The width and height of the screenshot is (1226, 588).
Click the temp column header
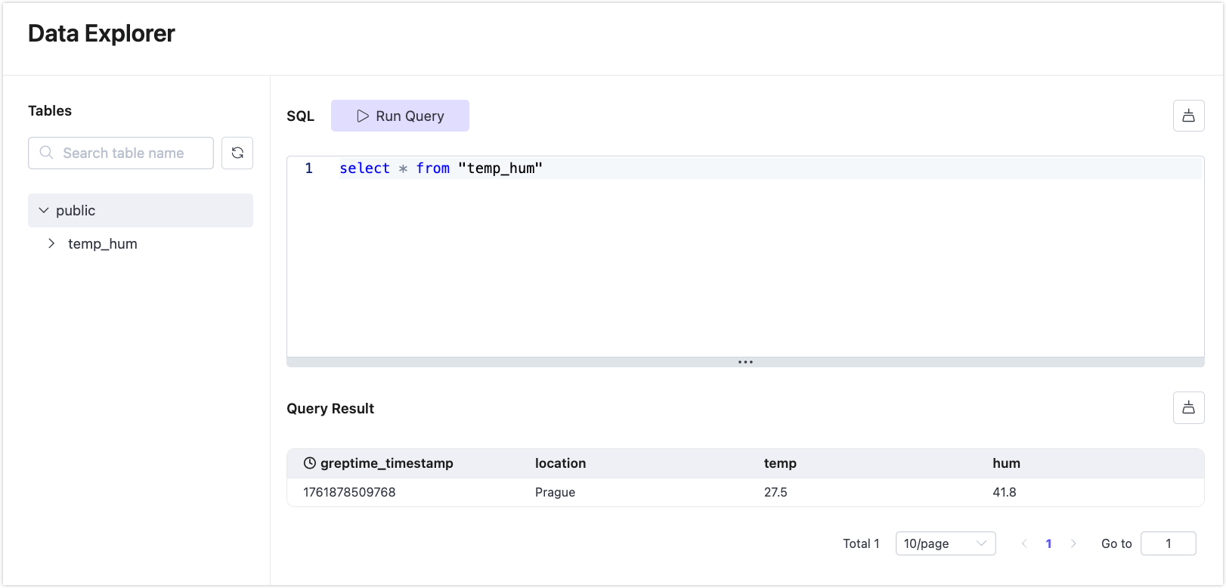[780, 463]
